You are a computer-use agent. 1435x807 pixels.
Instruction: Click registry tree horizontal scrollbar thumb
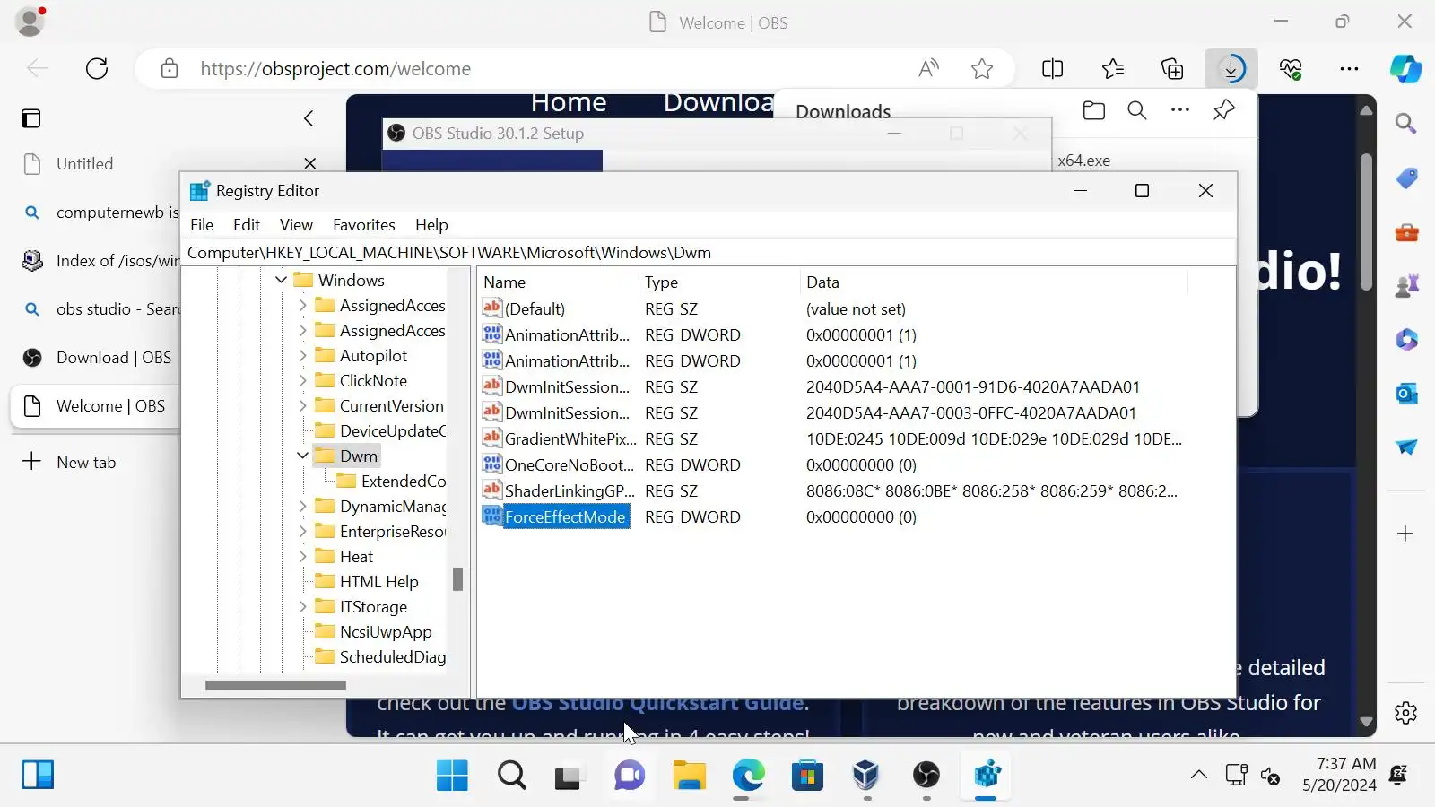[x=275, y=685]
